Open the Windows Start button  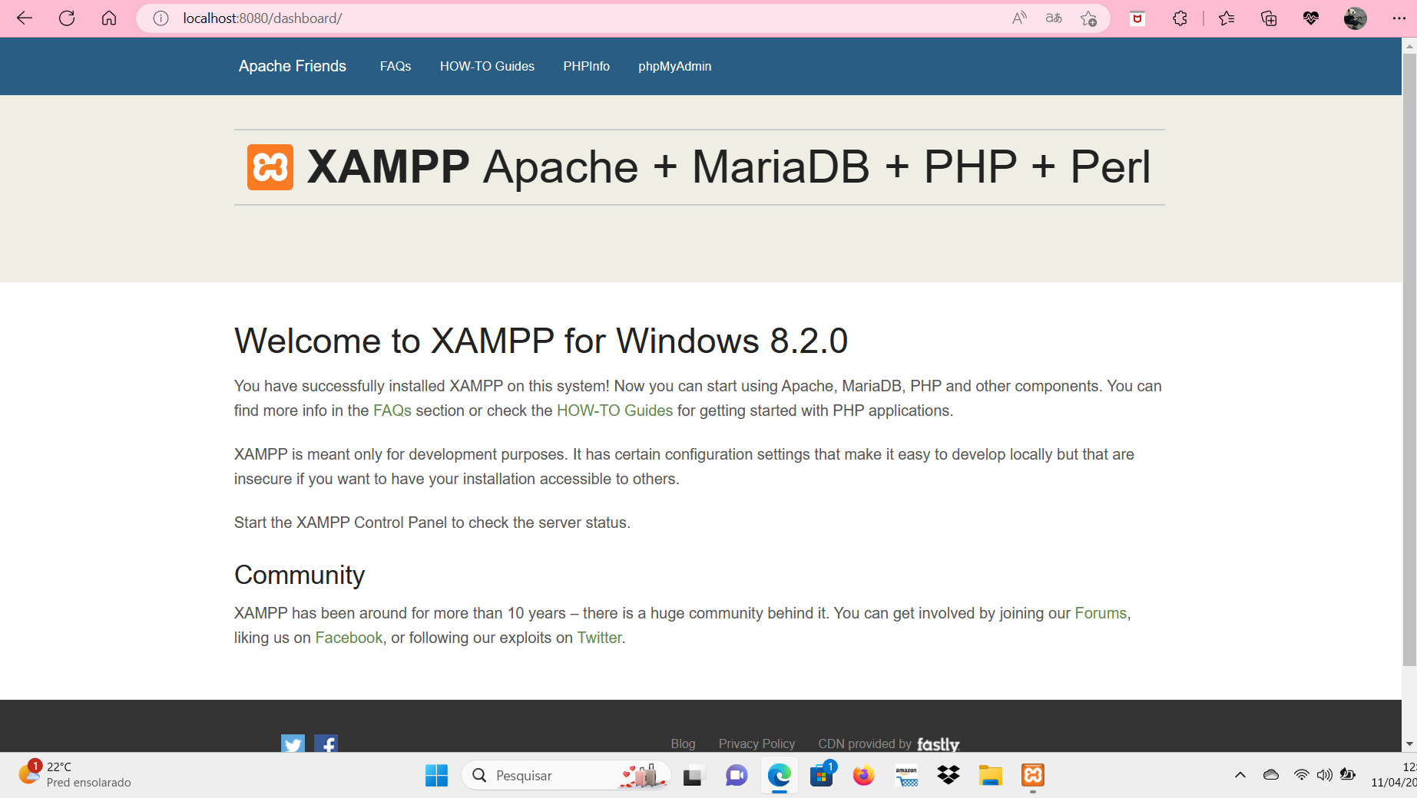pyautogui.click(x=436, y=776)
